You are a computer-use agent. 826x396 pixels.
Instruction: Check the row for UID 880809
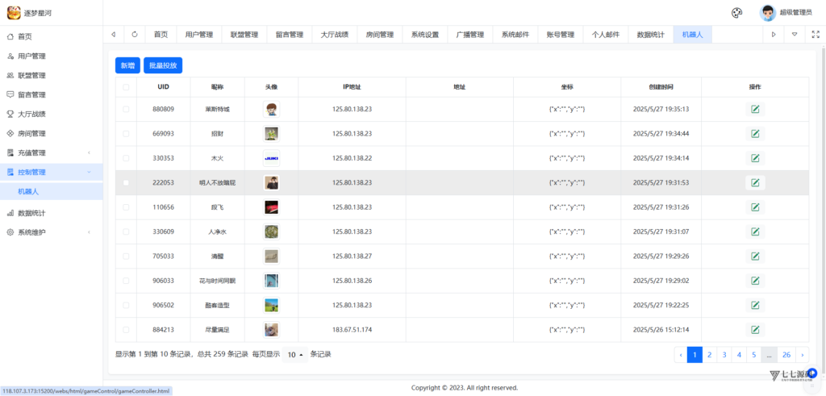click(126, 110)
